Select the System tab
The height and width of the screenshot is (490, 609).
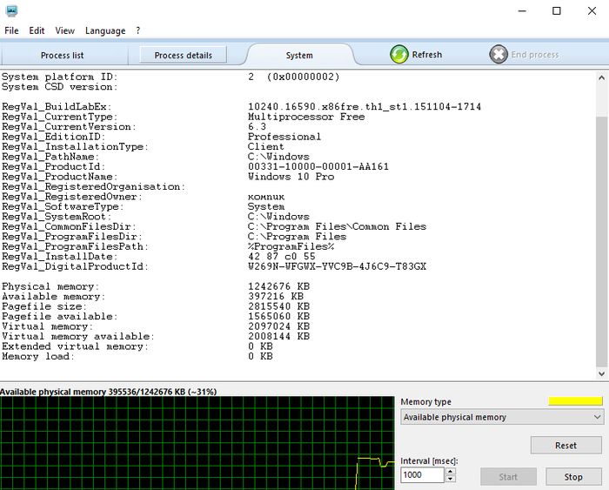point(298,55)
